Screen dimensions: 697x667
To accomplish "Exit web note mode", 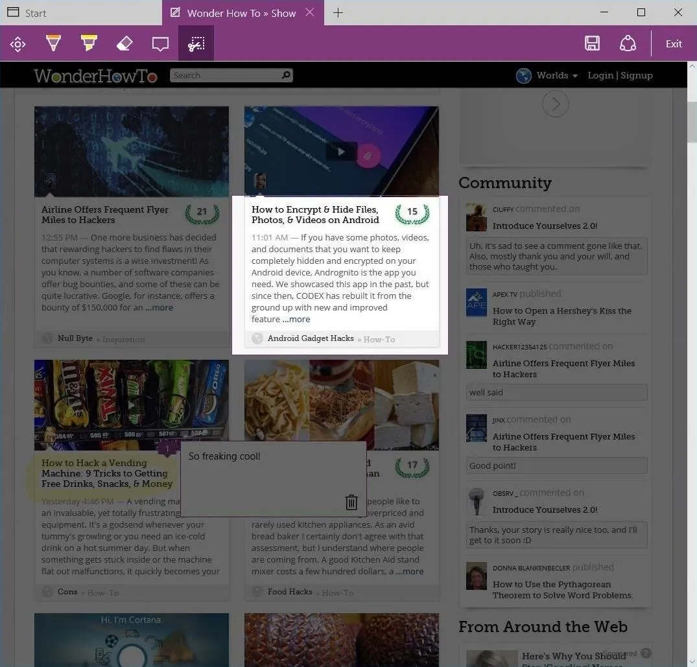I will [x=674, y=43].
